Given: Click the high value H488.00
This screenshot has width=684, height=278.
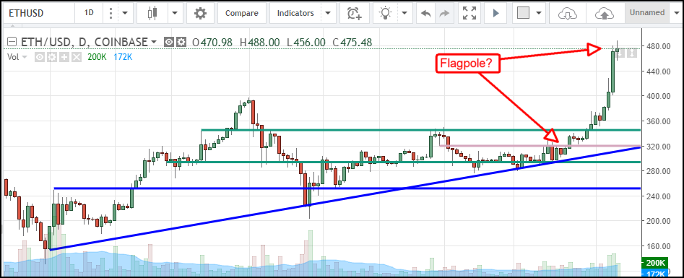Looking at the screenshot, I should pyautogui.click(x=259, y=43).
